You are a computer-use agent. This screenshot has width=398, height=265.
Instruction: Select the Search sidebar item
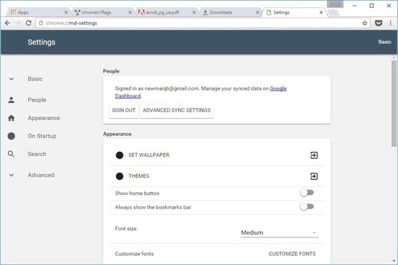pos(37,154)
